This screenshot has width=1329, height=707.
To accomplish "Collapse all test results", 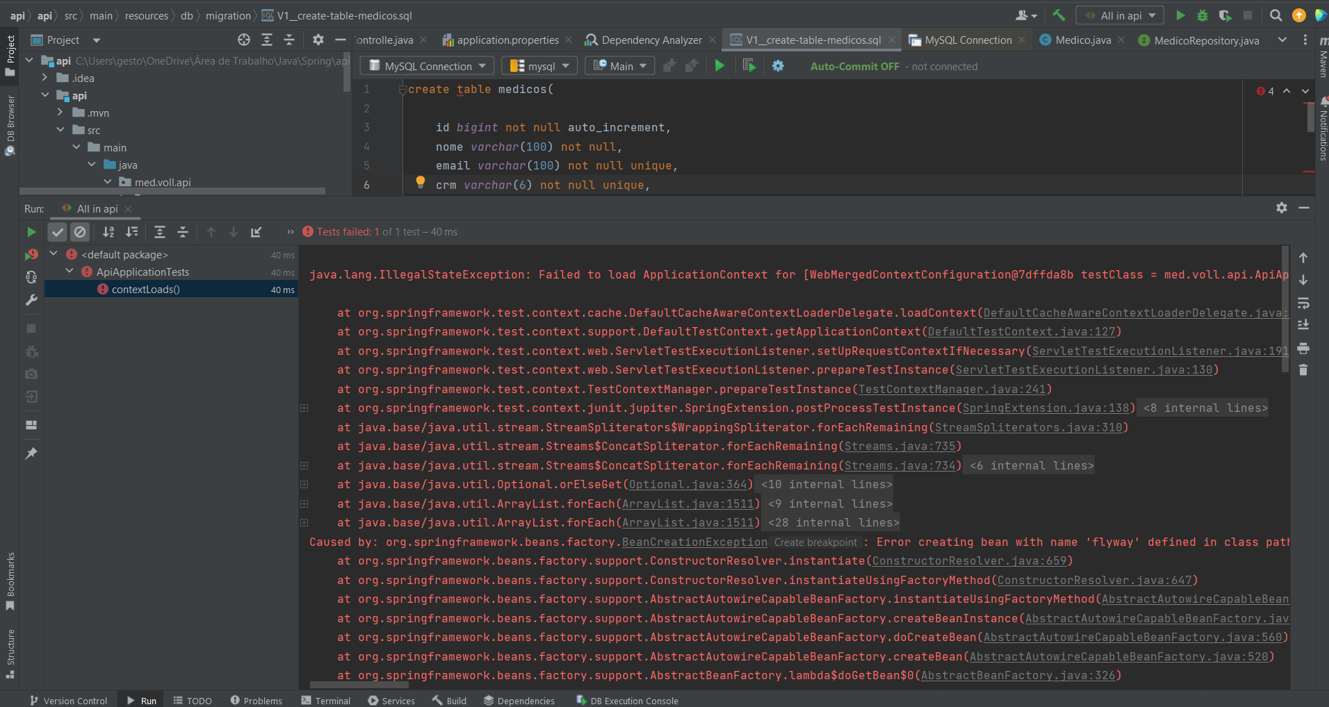I will [x=182, y=232].
